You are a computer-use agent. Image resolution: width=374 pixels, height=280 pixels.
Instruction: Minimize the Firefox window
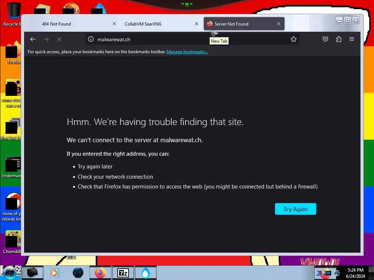tap(339, 21)
